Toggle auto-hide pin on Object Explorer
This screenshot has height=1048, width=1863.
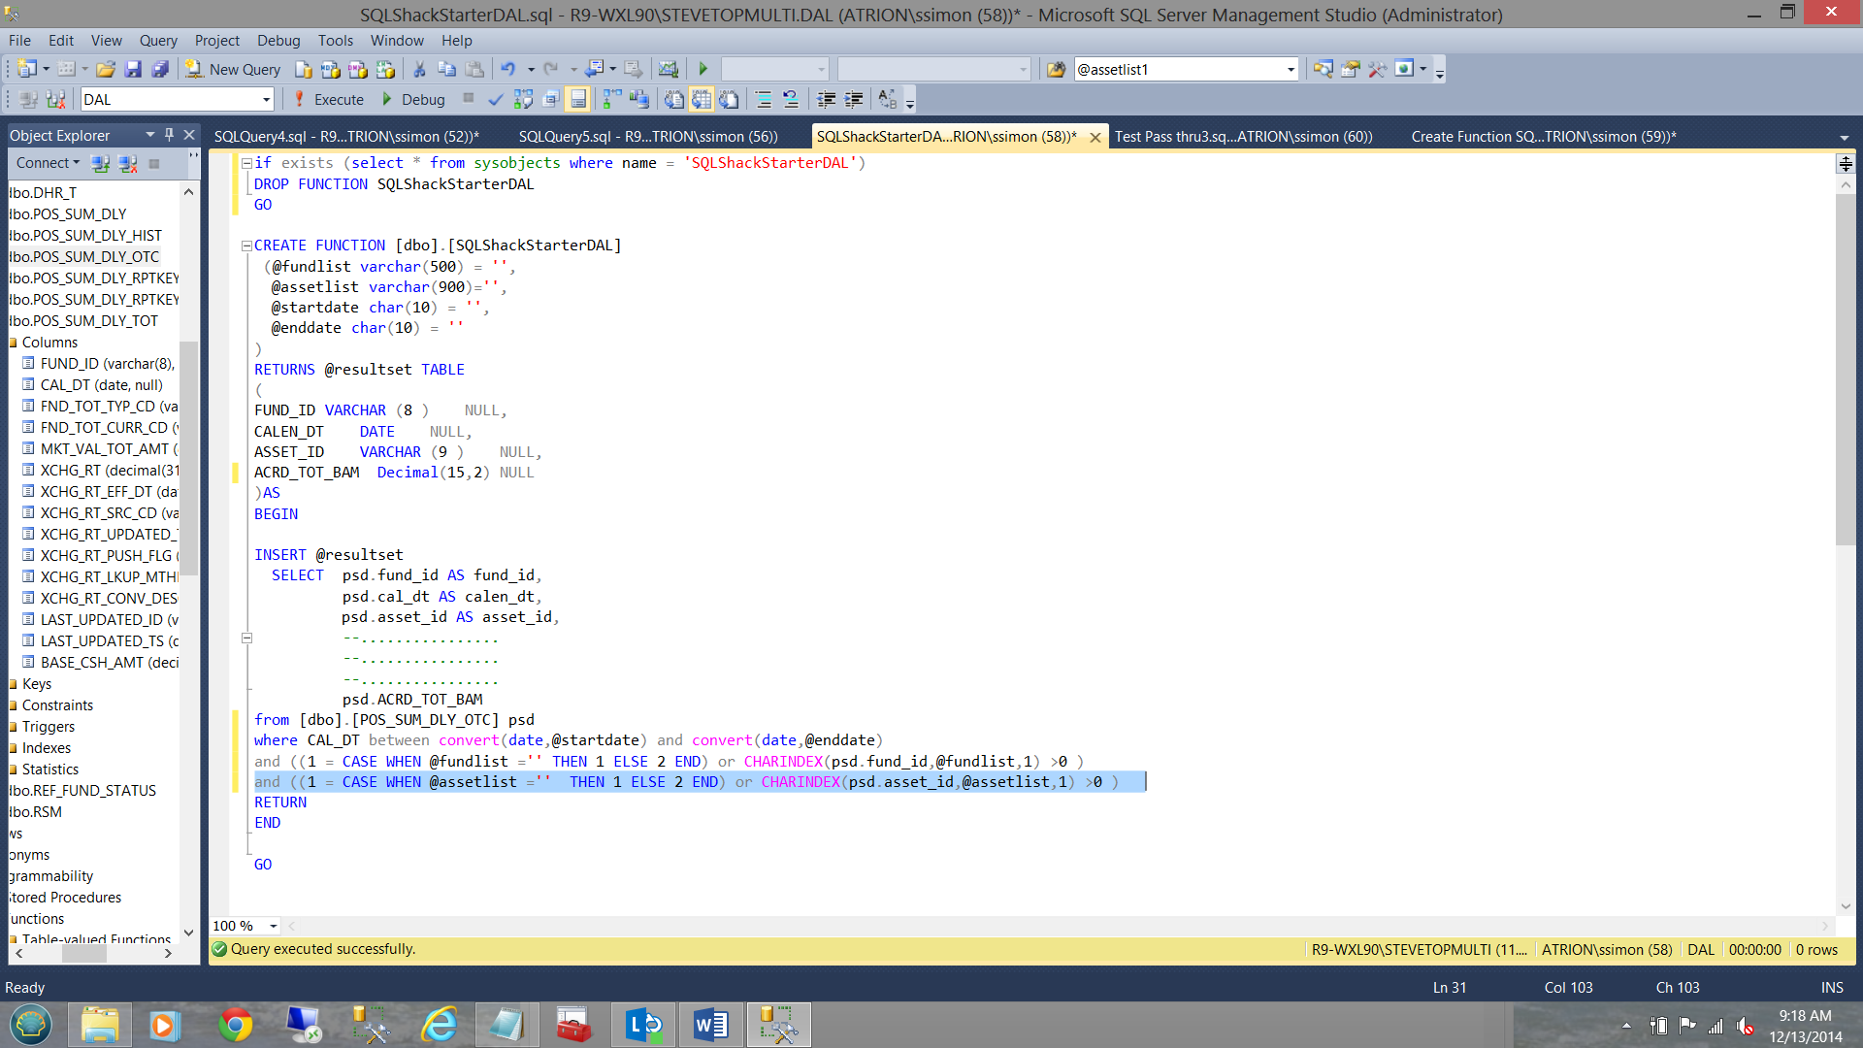click(169, 135)
